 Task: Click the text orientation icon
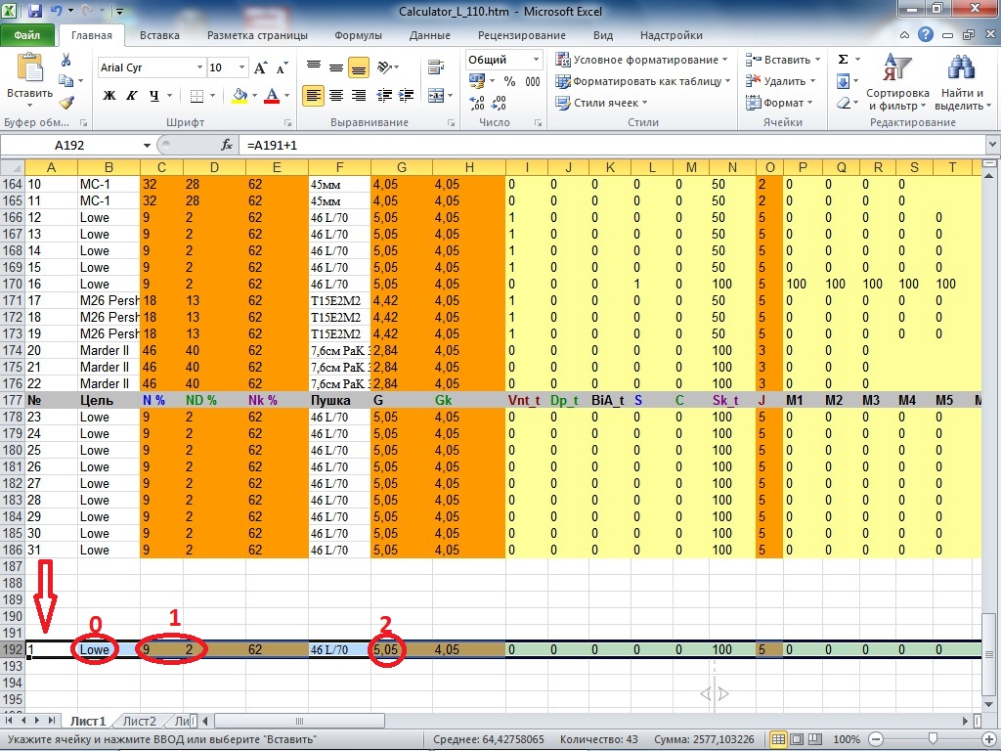click(x=385, y=66)
